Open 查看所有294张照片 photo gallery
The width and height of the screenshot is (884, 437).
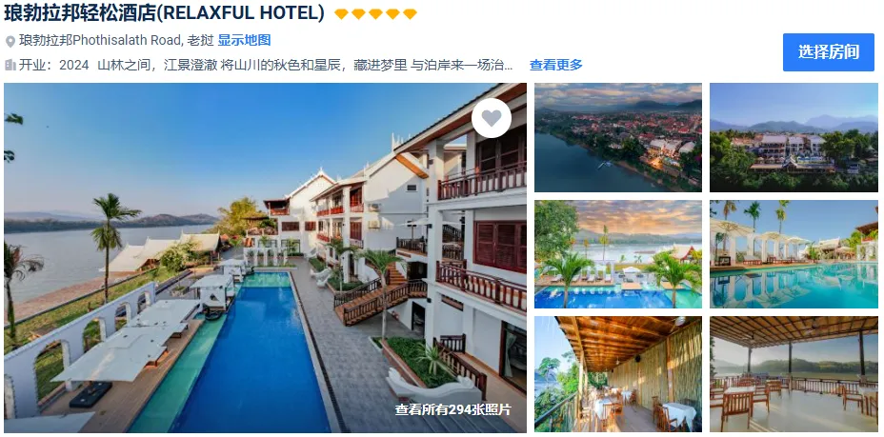click(452, 409)
